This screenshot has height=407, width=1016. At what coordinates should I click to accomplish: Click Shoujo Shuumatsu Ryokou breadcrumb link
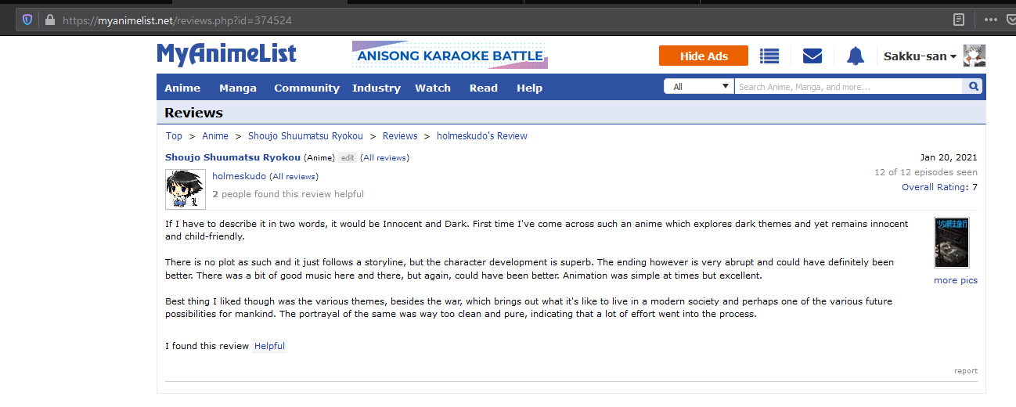point(305,136)
